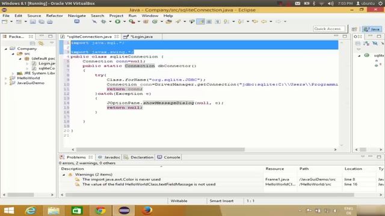Toggle Link with Editor in Package Explorer
Viewport: 385px width, 216px height.
coord(41,43)
